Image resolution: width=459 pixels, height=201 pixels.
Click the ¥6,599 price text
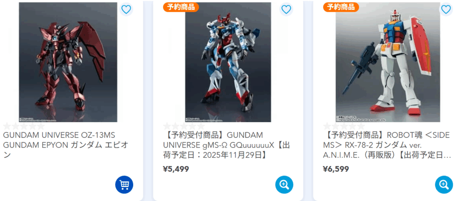(x=336, y=169)
